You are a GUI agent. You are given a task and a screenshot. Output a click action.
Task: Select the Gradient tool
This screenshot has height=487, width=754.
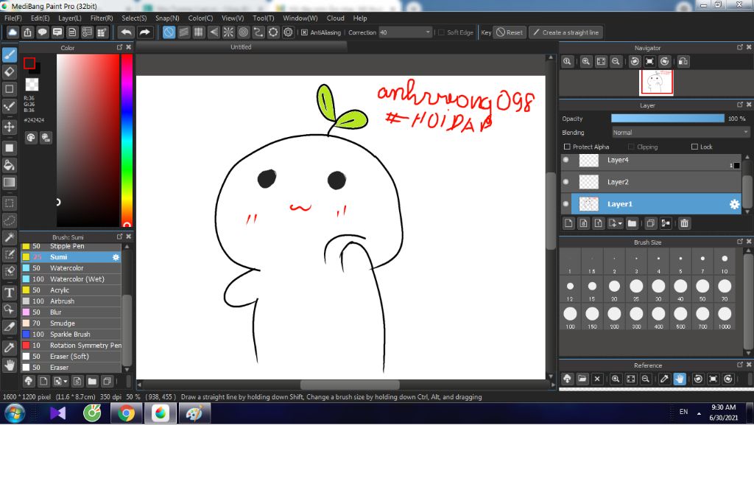coord(10,183)
